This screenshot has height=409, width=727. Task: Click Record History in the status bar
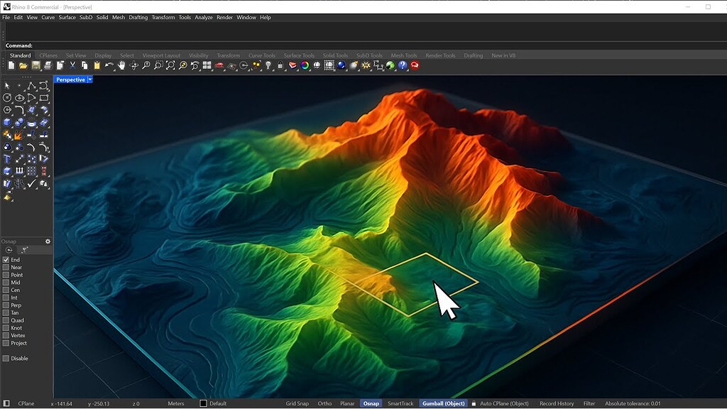(557, 403)
